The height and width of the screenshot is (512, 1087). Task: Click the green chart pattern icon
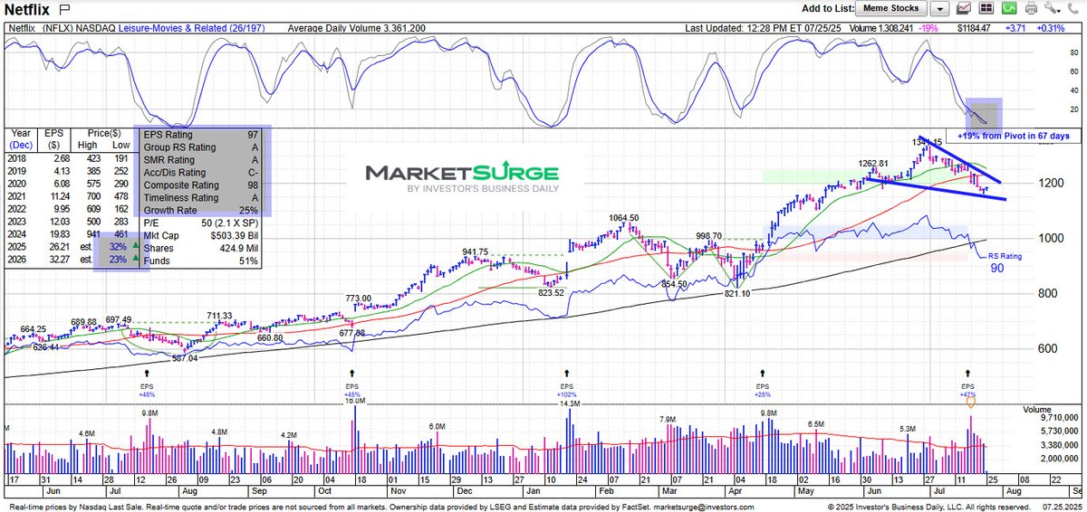tap(1007, 9)
